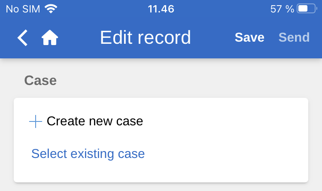Open Select existing case link
The width and height of the screenshot is (322, 191).
click(88, 154)
